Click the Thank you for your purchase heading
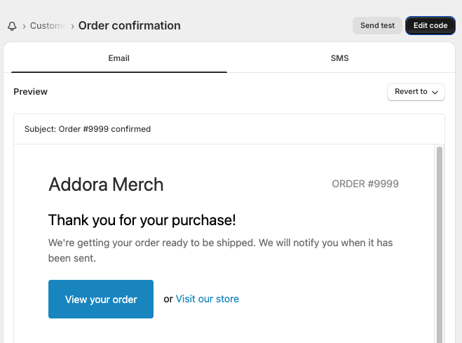The height and width of the screenshot is (343, 462). (x=142, y=220)
